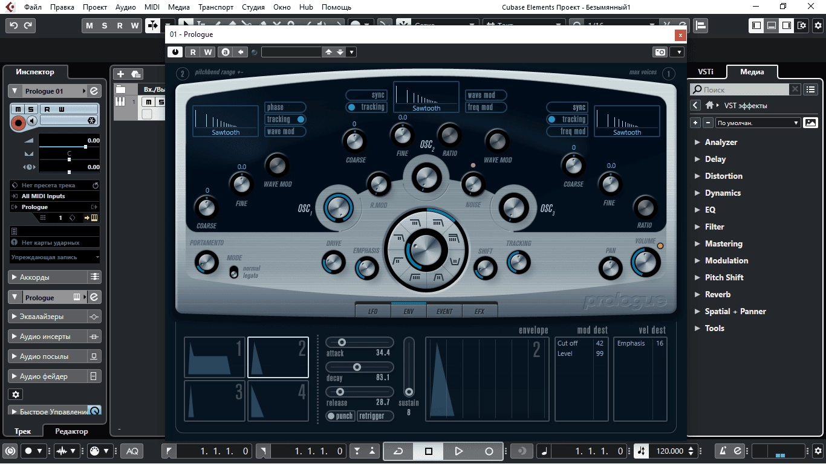Image resolution: width=826 pixels, height=464 pixels.
Task: Expand the Analyzer effects category
Action: 697,143
